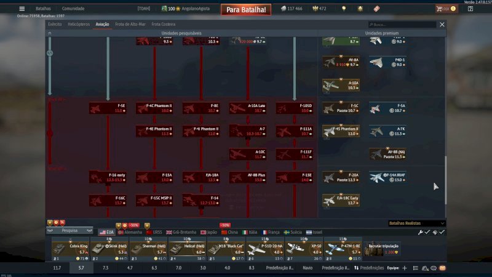Viewport: 492px width, 277px height.
Task: Select the A-10A premium aircraft
Action: pos(341,86)
